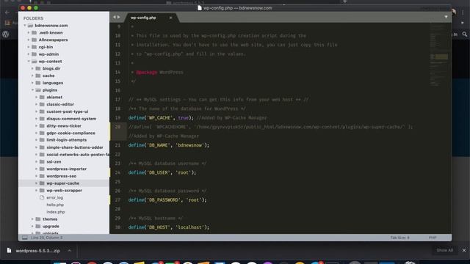The height and width of the screenshot is (264, 470).
Task: Click the wordpress-seo folder icon
Action: pos(42,176)
